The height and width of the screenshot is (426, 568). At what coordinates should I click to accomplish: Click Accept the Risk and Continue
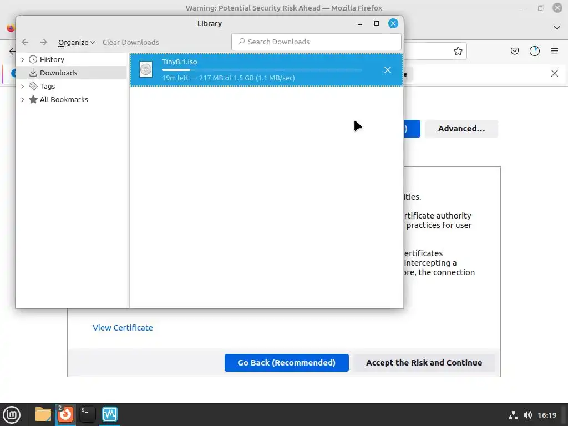tap(424, 363)
